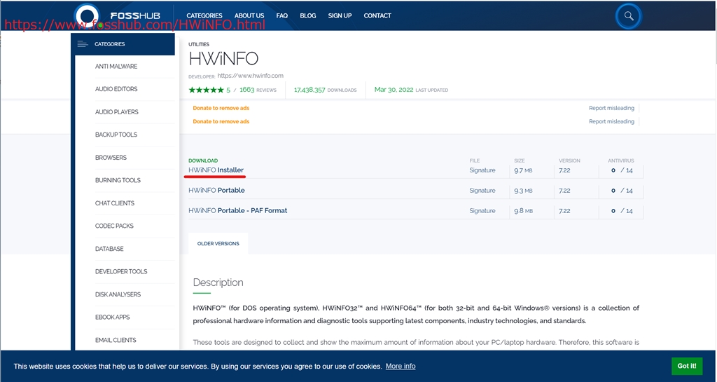717x382 pixels.
Task: Open Signature for Portable PAF Format
Action: pos(482,210)
